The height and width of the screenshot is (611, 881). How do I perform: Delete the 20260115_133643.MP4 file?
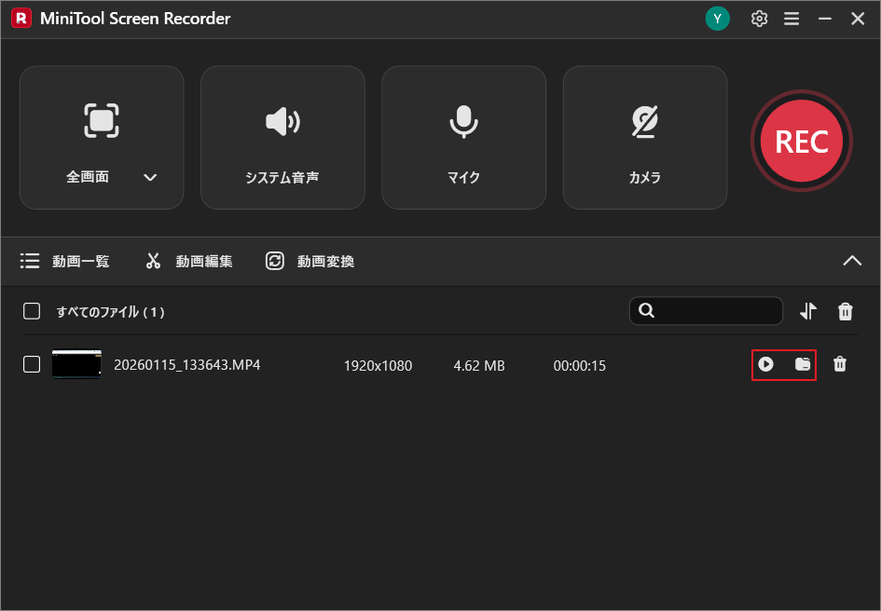click(840, 364)
